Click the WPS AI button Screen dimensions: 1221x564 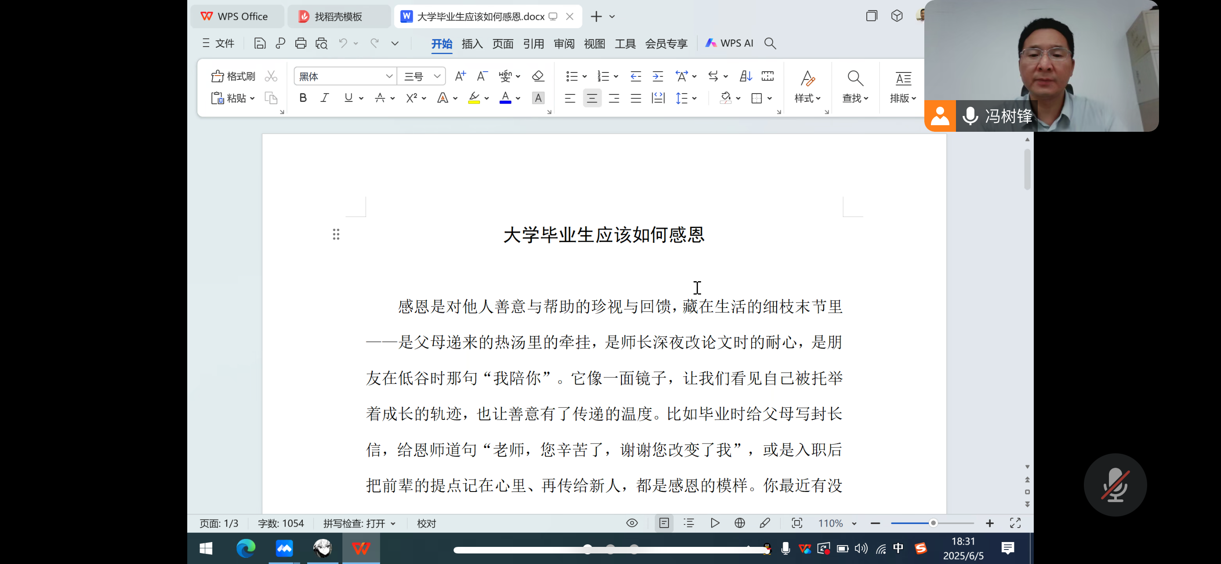click(729, 43)
